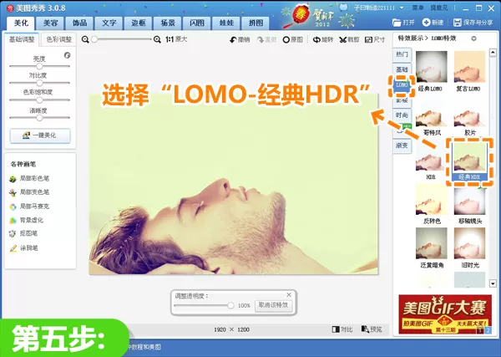Image resolution: width=501 pixels, height=357 pixels.
Task: Select the 局部马赛克 tool
Action: (29, 207)
